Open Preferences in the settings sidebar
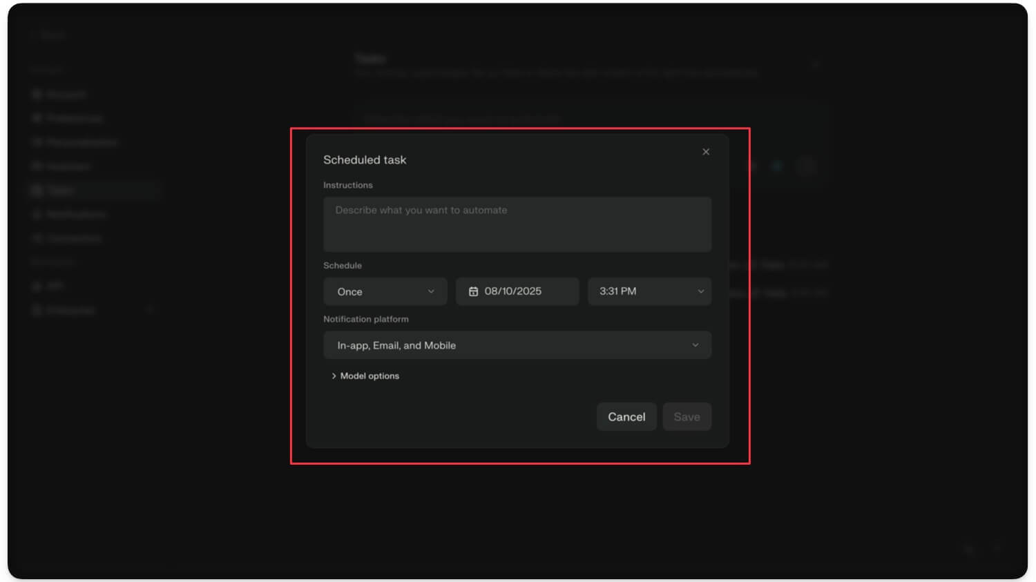Viewport: 1036px width, 582px height. (x=74, y=118)
